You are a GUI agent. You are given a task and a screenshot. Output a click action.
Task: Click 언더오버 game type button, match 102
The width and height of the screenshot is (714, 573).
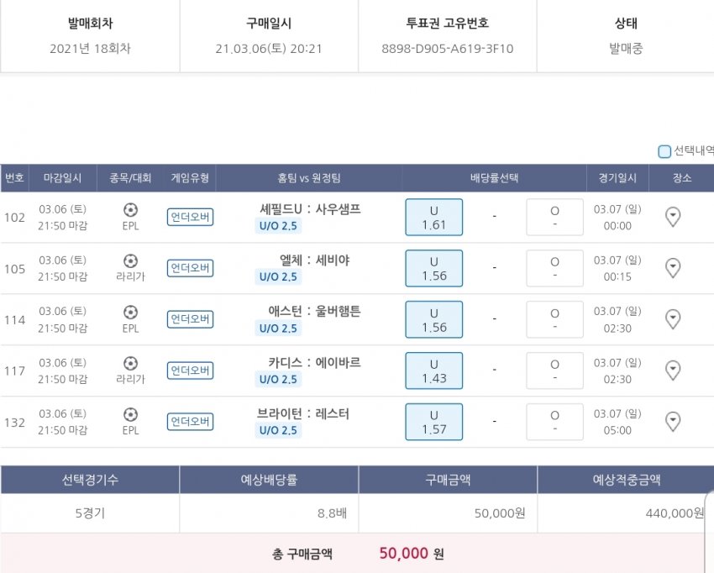coord(190,218)
